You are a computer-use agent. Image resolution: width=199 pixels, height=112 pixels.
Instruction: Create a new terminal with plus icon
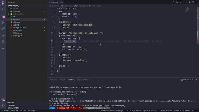pyautogui.click(x=188, y=80)
